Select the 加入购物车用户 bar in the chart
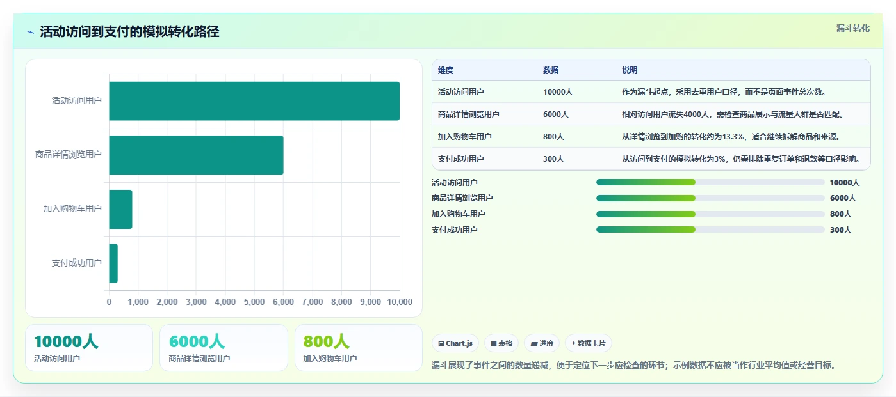 (x=120, y=209)
